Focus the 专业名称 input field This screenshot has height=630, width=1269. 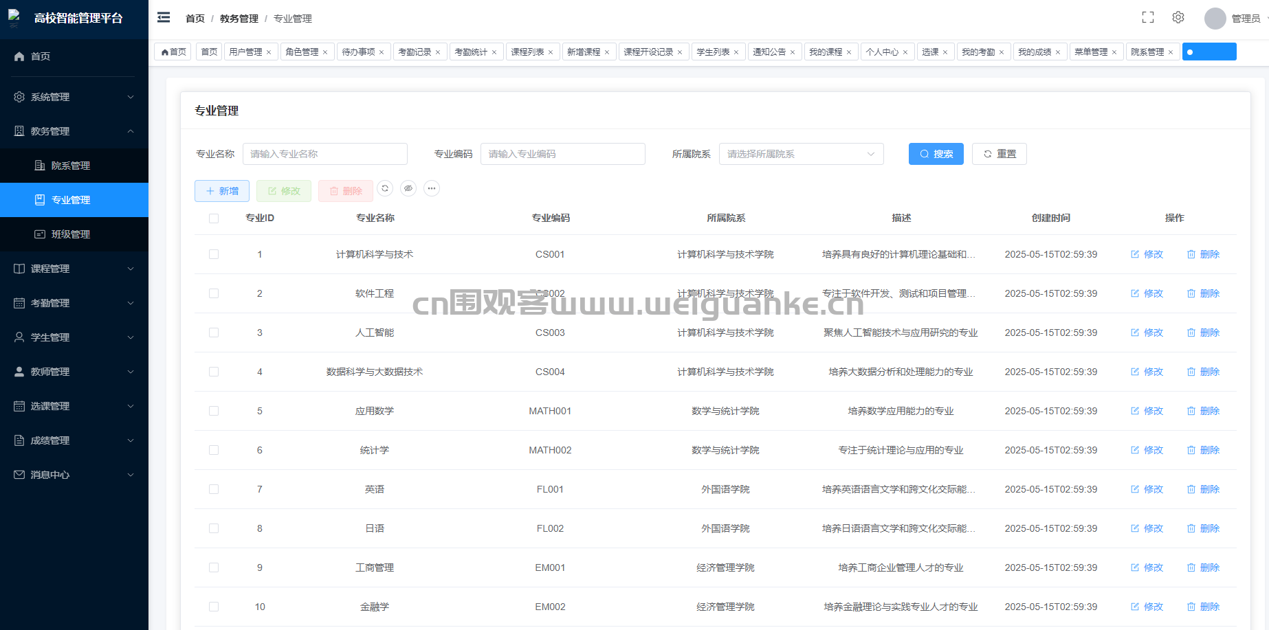point(324,154)
